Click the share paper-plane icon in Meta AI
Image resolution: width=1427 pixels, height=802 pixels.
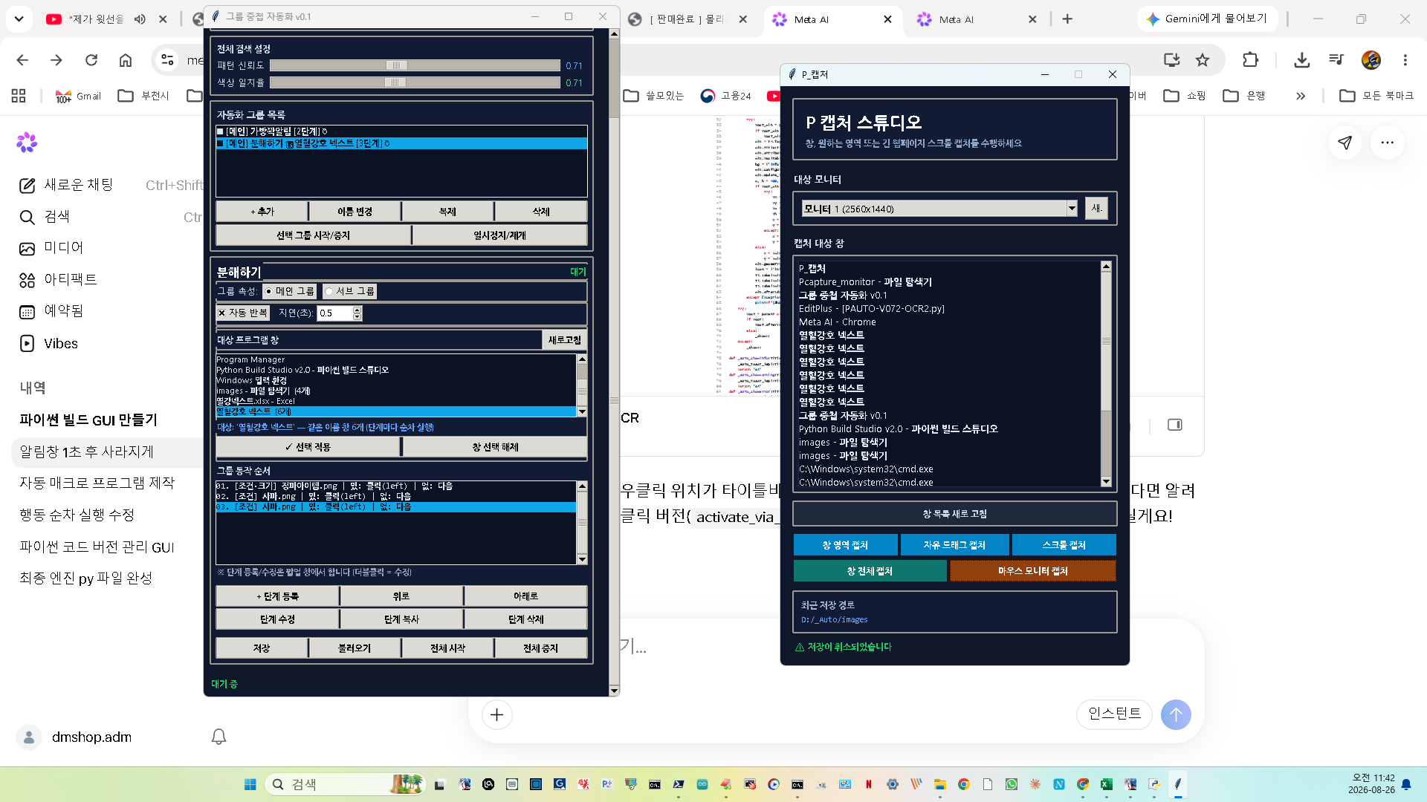coord(1345,143)
